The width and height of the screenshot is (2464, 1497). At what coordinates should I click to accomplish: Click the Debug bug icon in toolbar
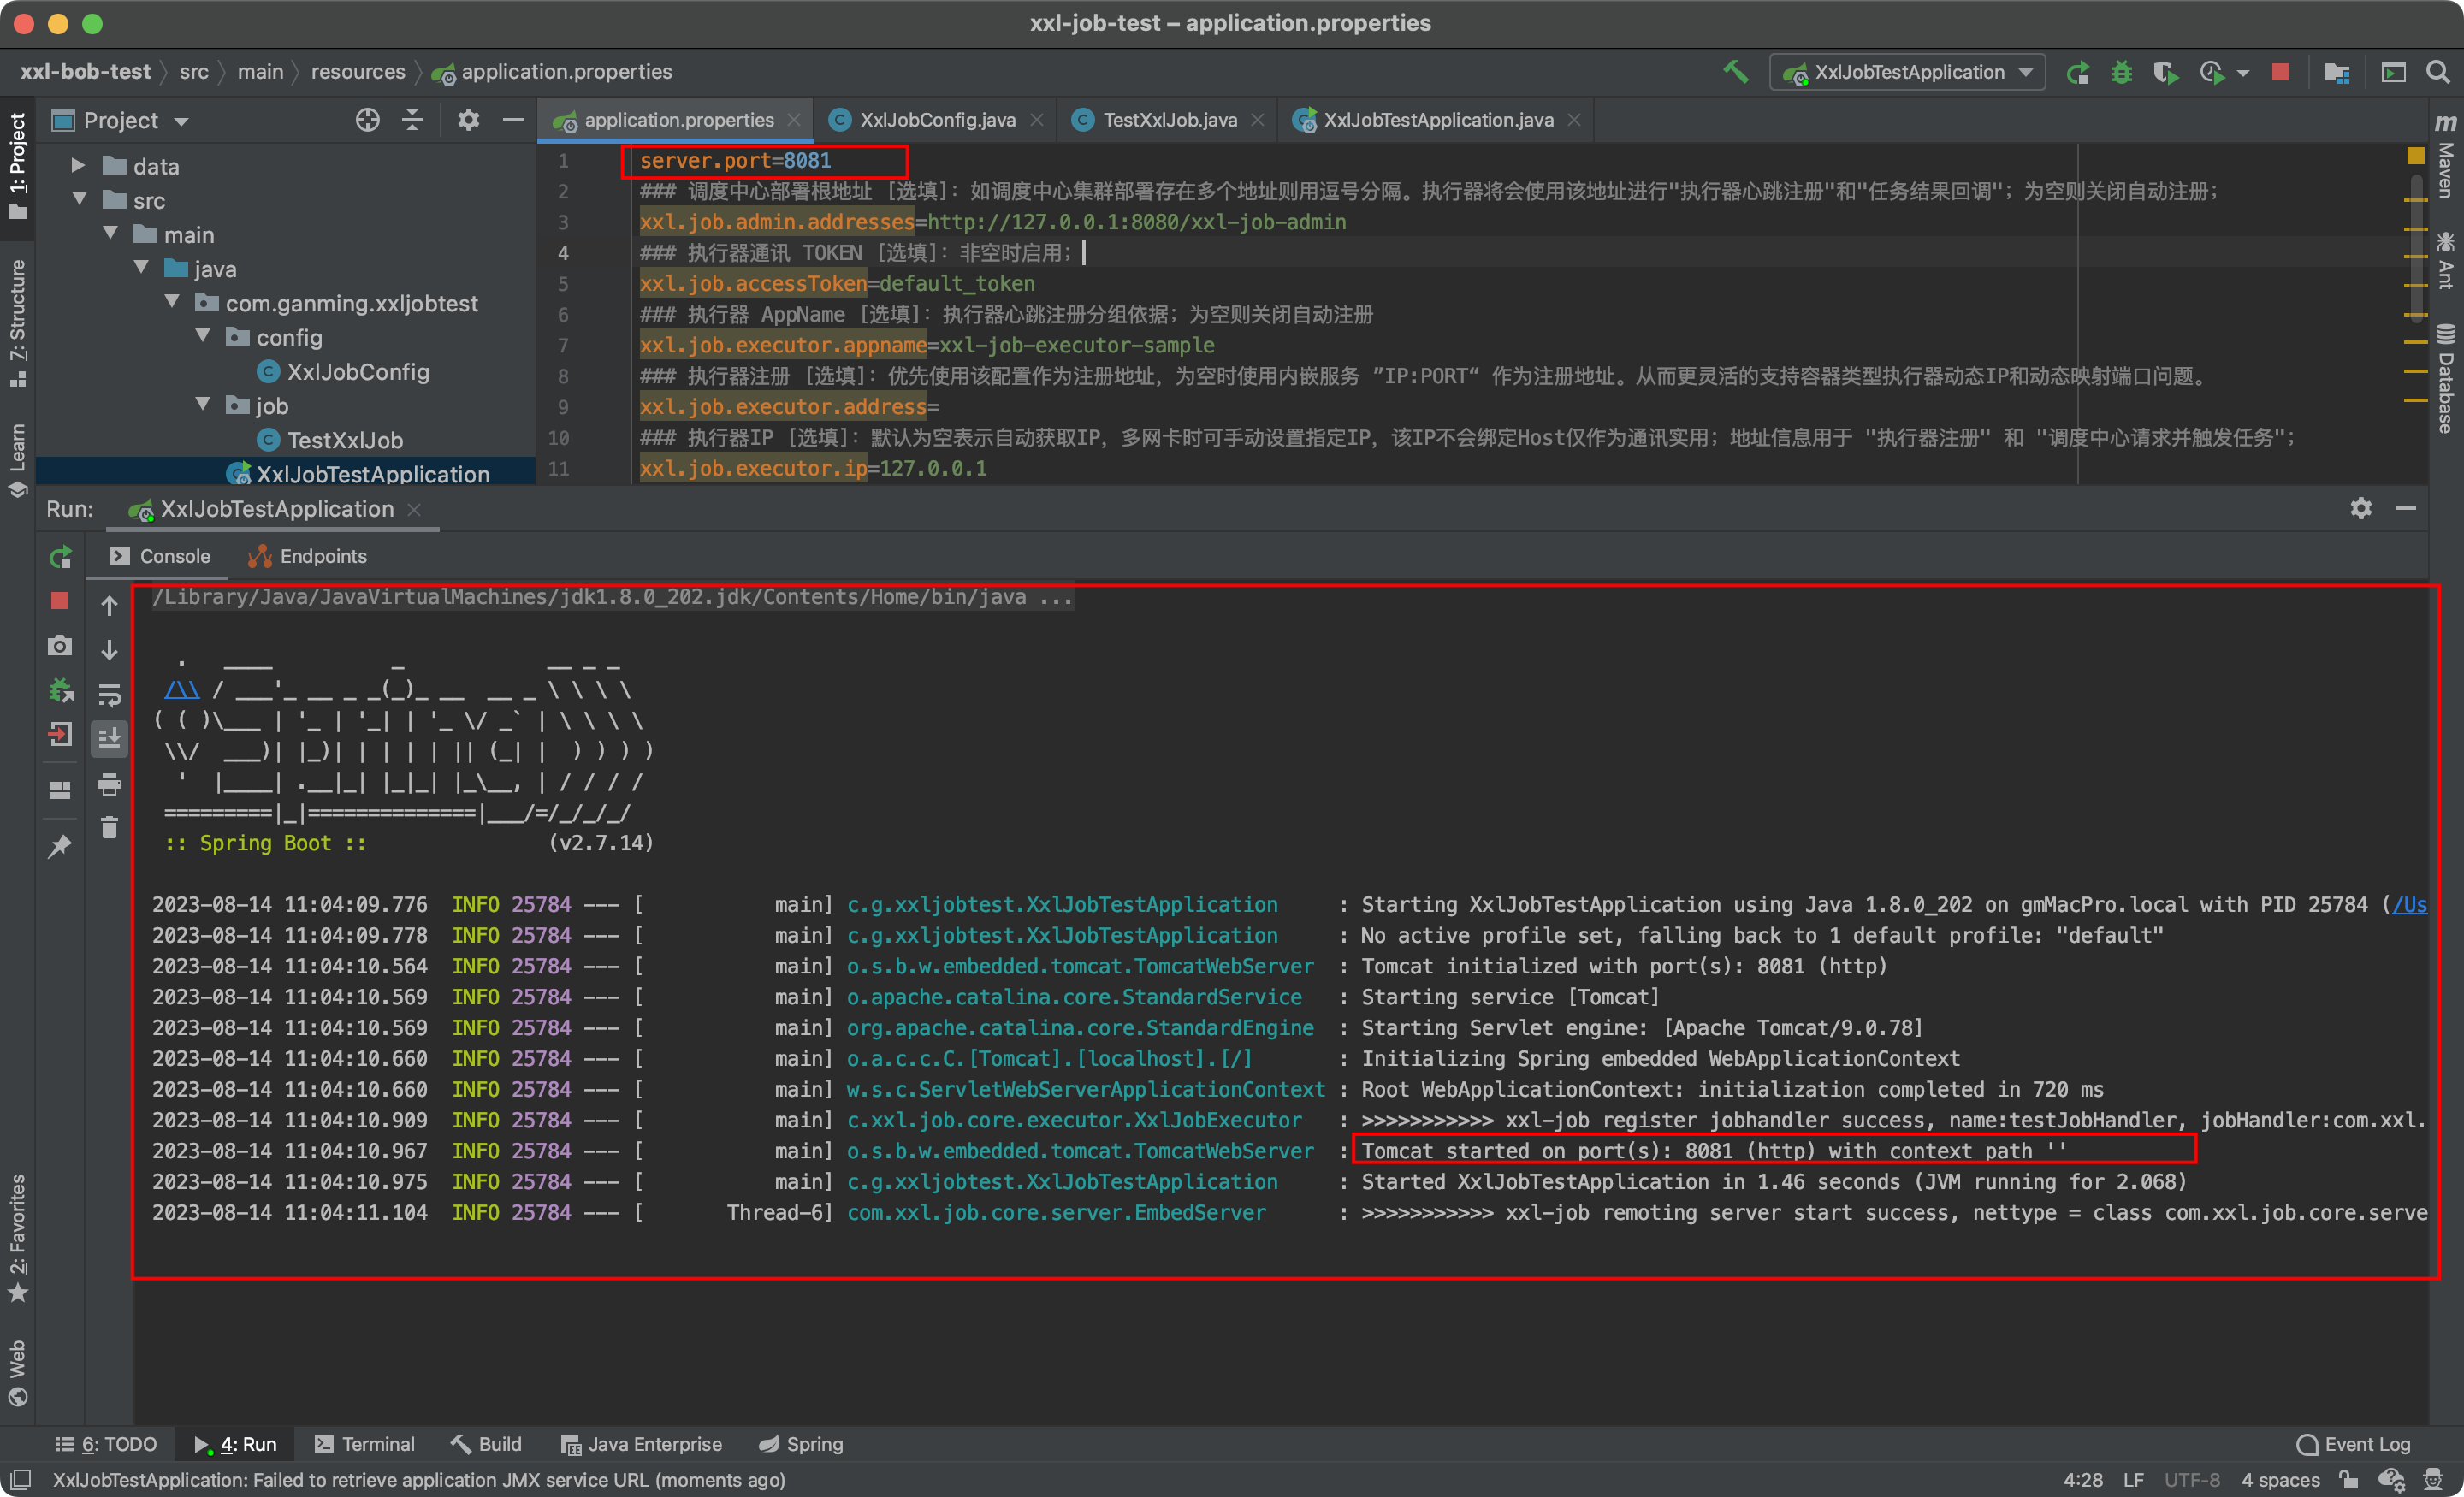pyautogui.click(x=2121, y=72)
